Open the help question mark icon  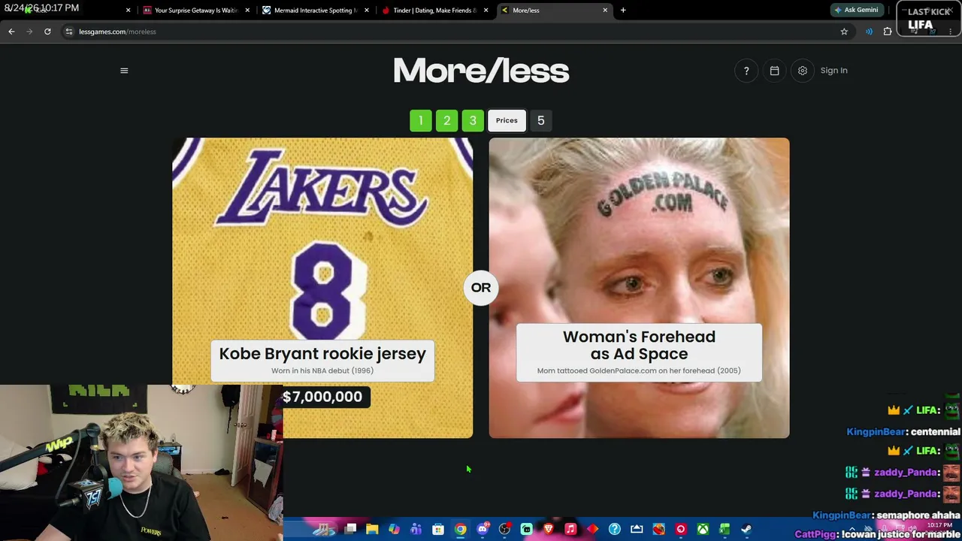[x=746, y=71]
